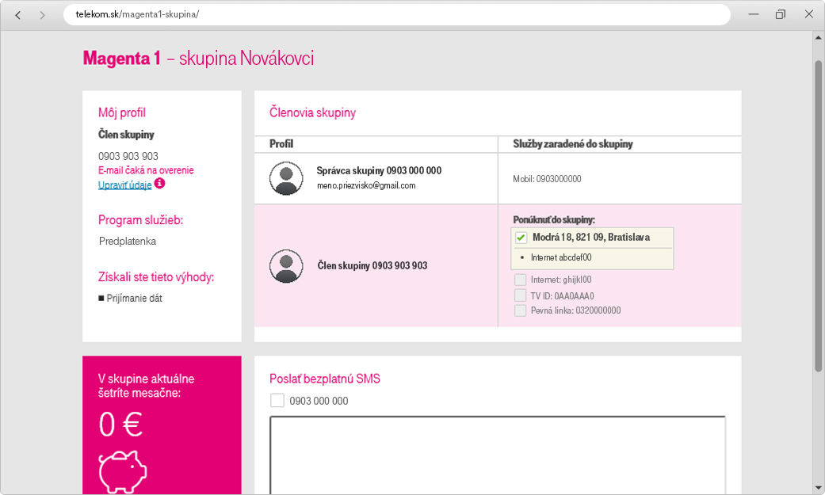Go forward with browser forward arrow

click(42, 15)
